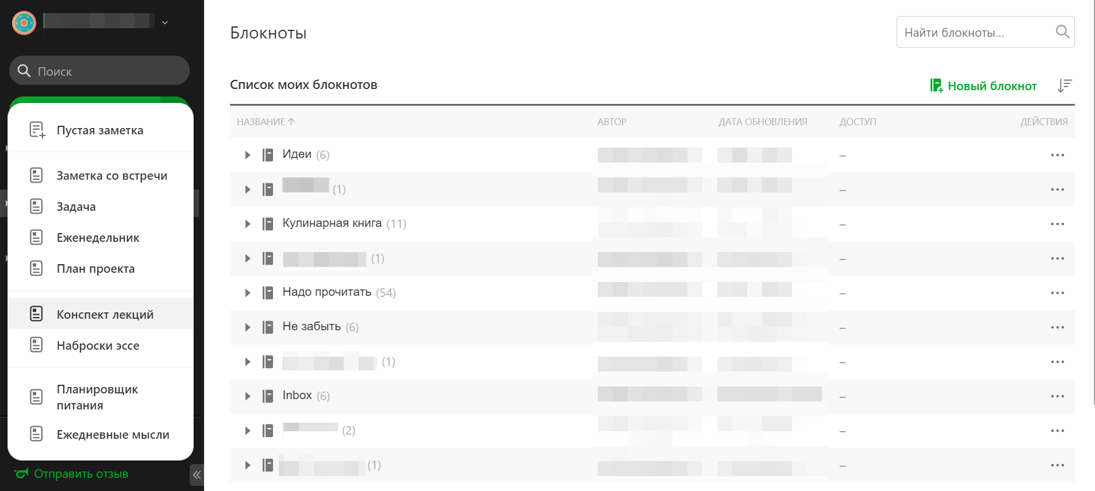Expand the Не забыть notebook

tap(248, 327)
